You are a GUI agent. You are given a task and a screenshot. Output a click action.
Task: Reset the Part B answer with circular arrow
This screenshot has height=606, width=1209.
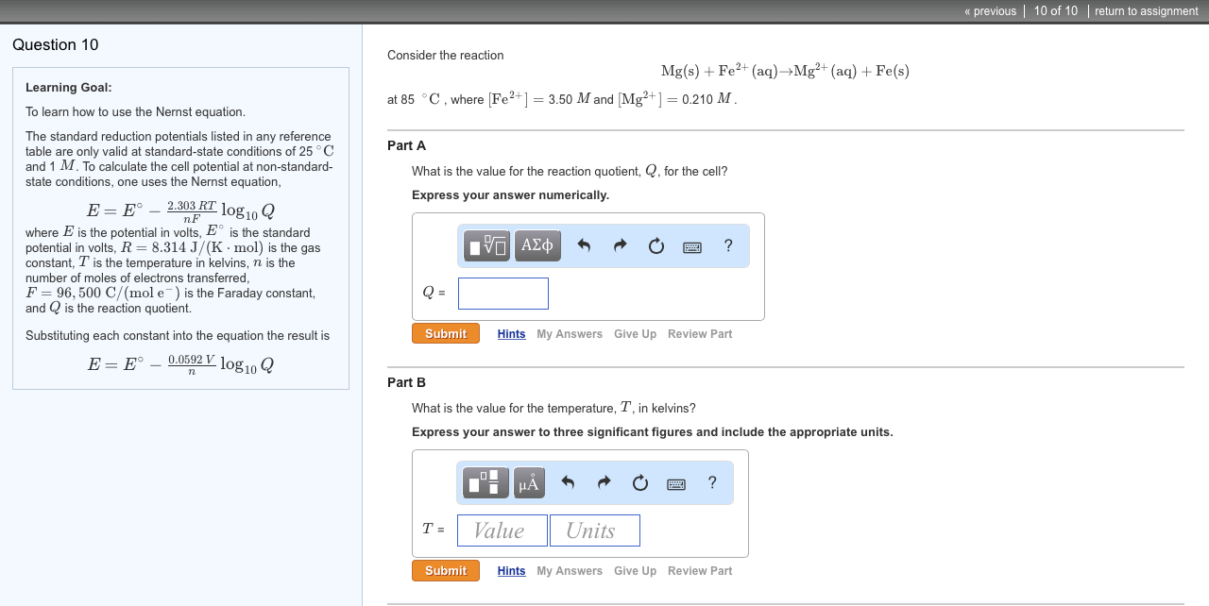(639, 482)
